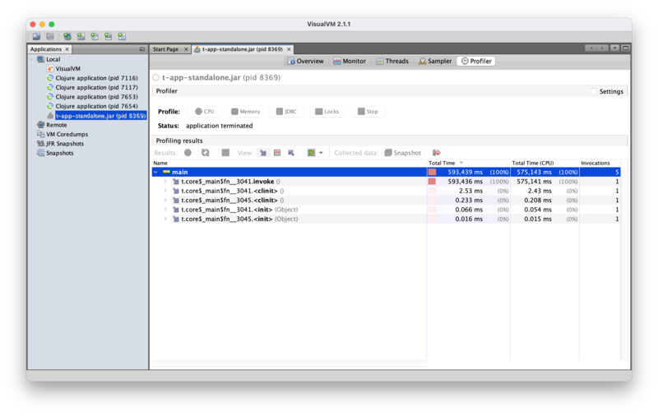
Task: Expand the fn__3041.invoke row
Action: [165, 182]
